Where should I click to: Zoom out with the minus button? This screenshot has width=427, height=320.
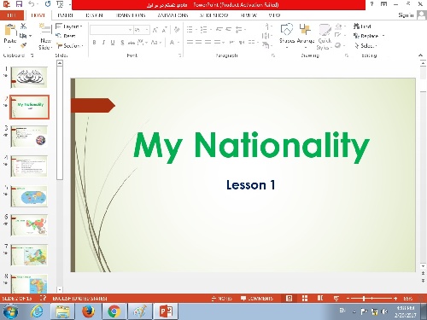point(348,298)
